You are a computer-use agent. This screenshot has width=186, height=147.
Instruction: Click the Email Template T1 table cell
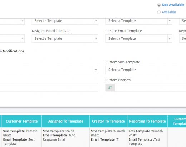pos(108,137)
